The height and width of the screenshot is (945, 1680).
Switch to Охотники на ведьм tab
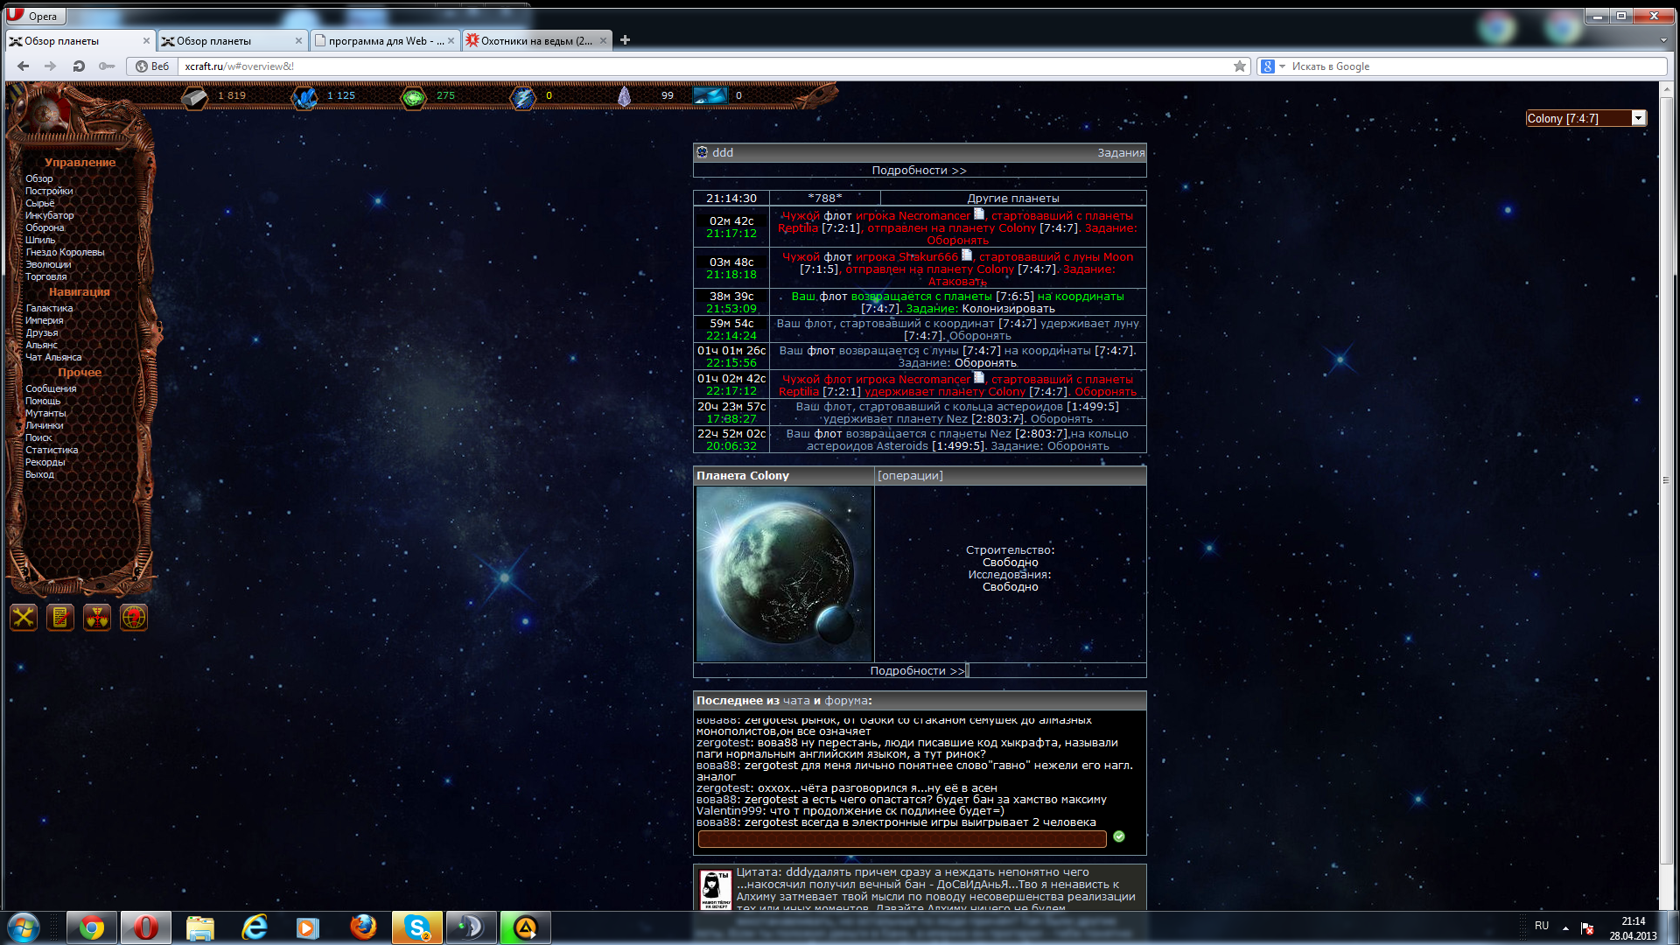[x=536, y=41]
